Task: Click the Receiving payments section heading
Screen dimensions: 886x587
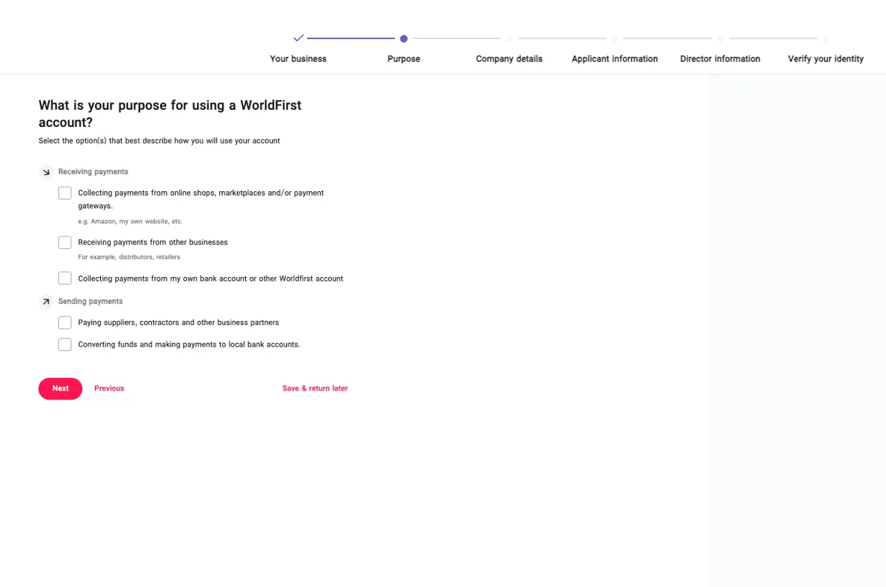Action: tap(93, 172)
